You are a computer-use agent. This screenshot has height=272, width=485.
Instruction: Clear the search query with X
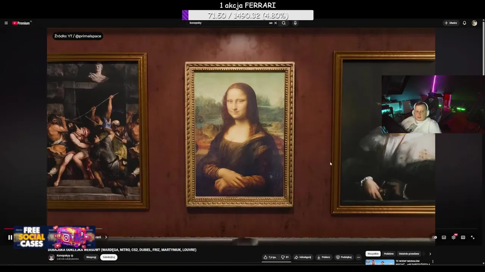275,23
